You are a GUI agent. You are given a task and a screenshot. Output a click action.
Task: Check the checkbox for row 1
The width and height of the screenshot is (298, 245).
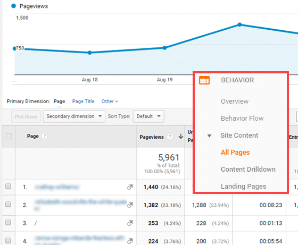pos(8,187)
